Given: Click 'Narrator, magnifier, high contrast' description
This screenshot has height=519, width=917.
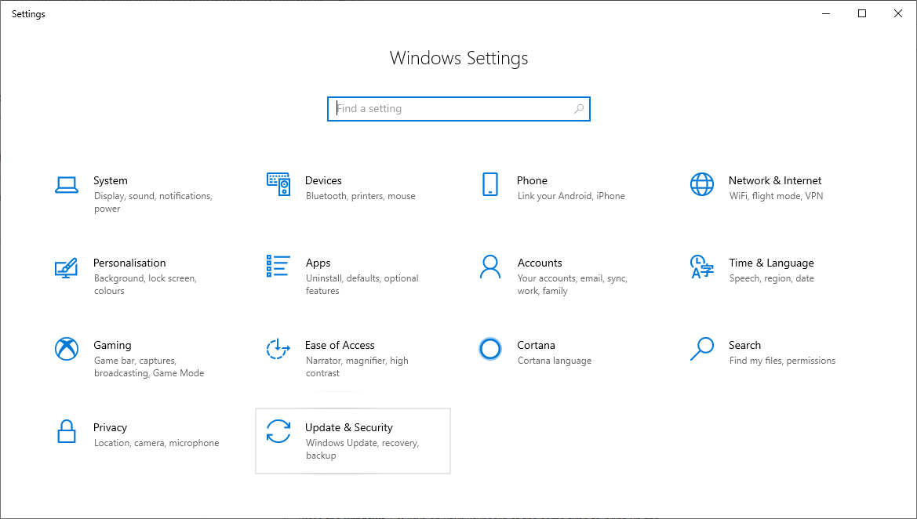Looking at the screenshot, I should coord(358,367).
